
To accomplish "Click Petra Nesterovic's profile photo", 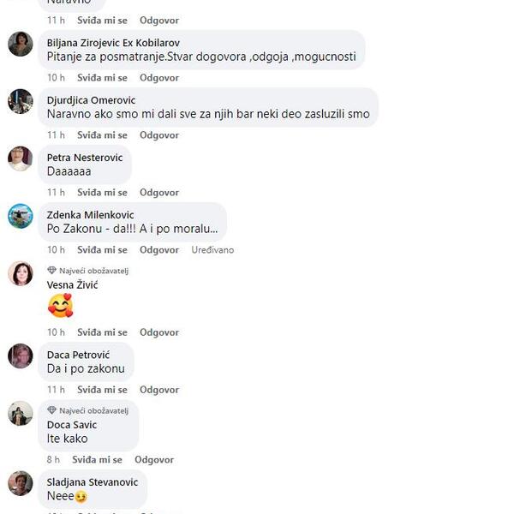I will (21, 158).
